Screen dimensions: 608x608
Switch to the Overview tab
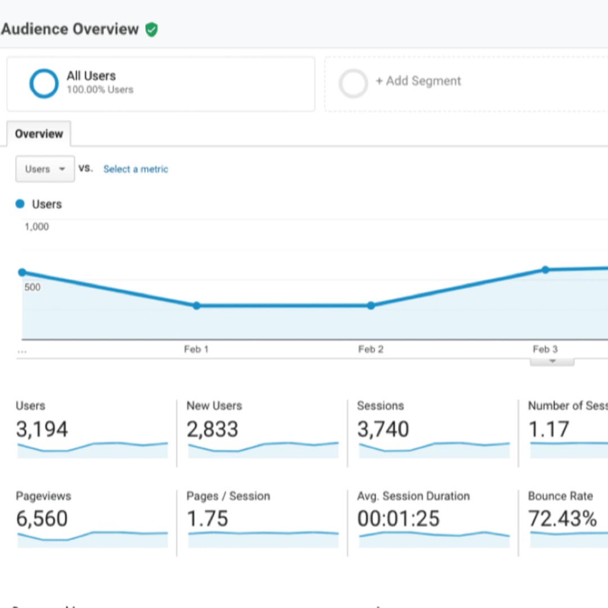pos(39,134)
